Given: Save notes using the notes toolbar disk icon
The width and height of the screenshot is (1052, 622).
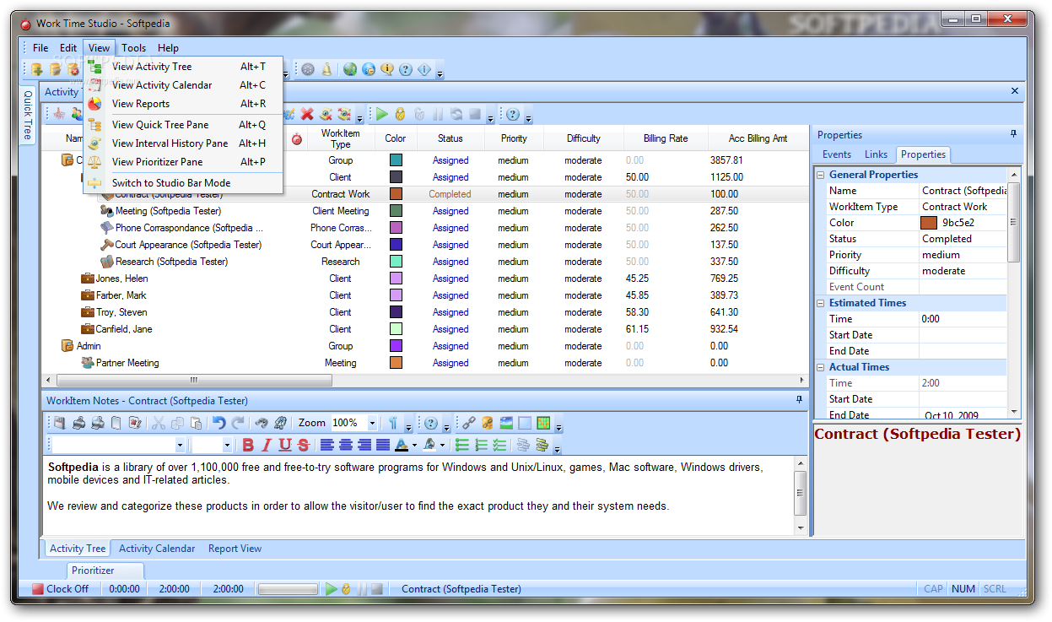Looking at the screenshot, I should [59, 423].
